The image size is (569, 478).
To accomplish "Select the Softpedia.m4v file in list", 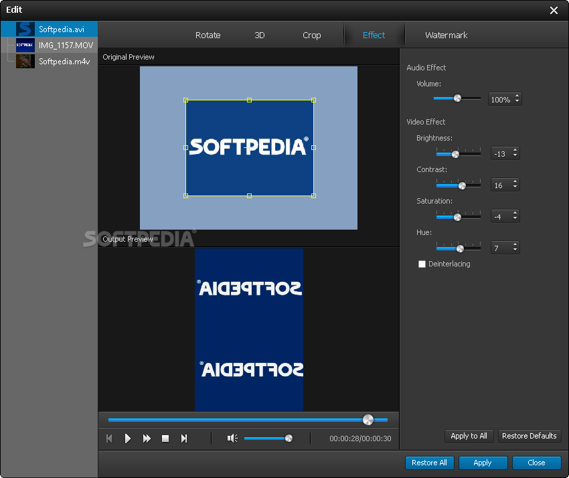I will click(x=64, y=62).
